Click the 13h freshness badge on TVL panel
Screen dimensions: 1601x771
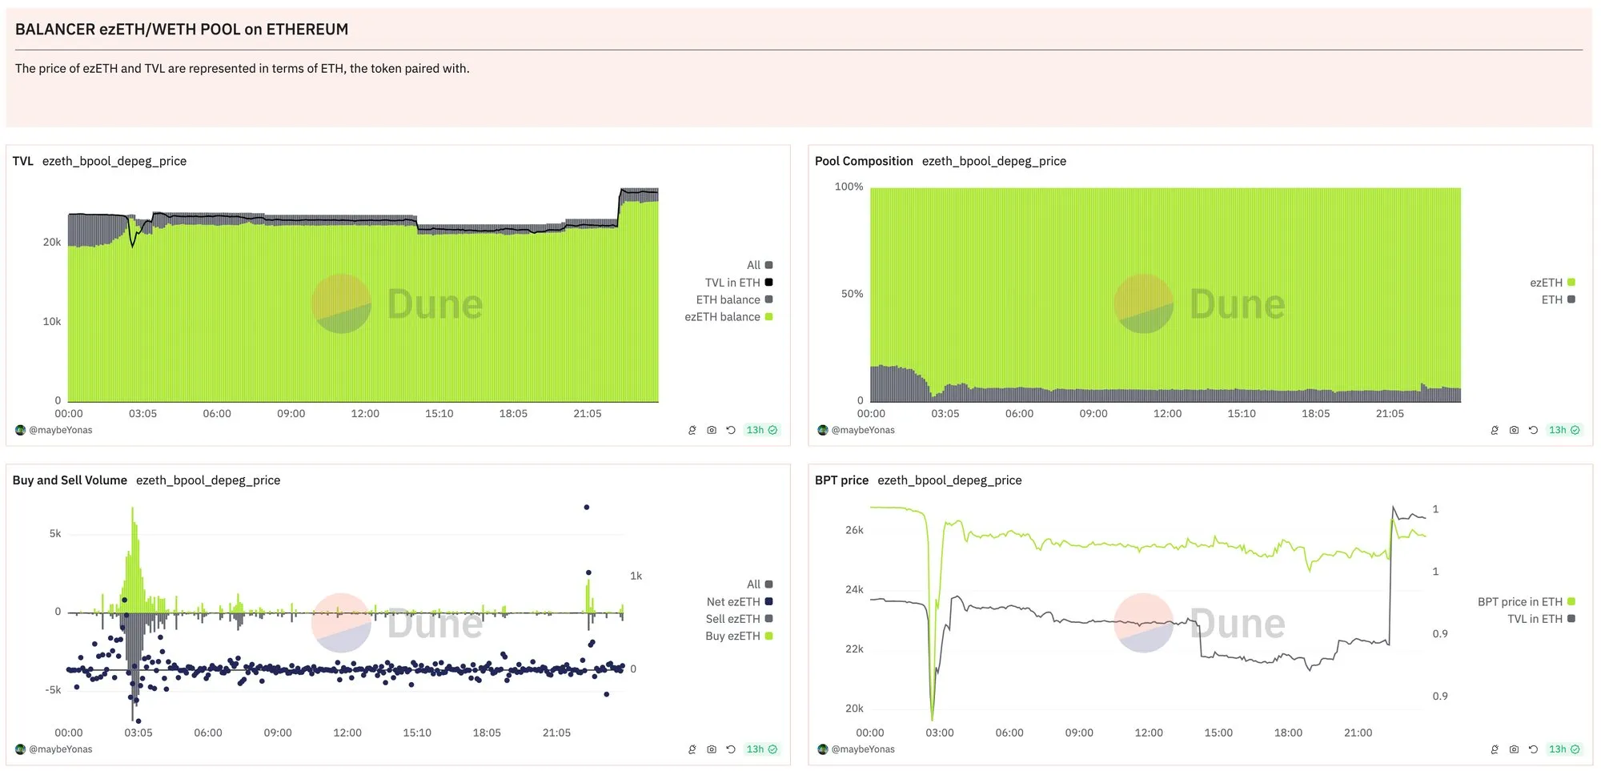point(761,430)
